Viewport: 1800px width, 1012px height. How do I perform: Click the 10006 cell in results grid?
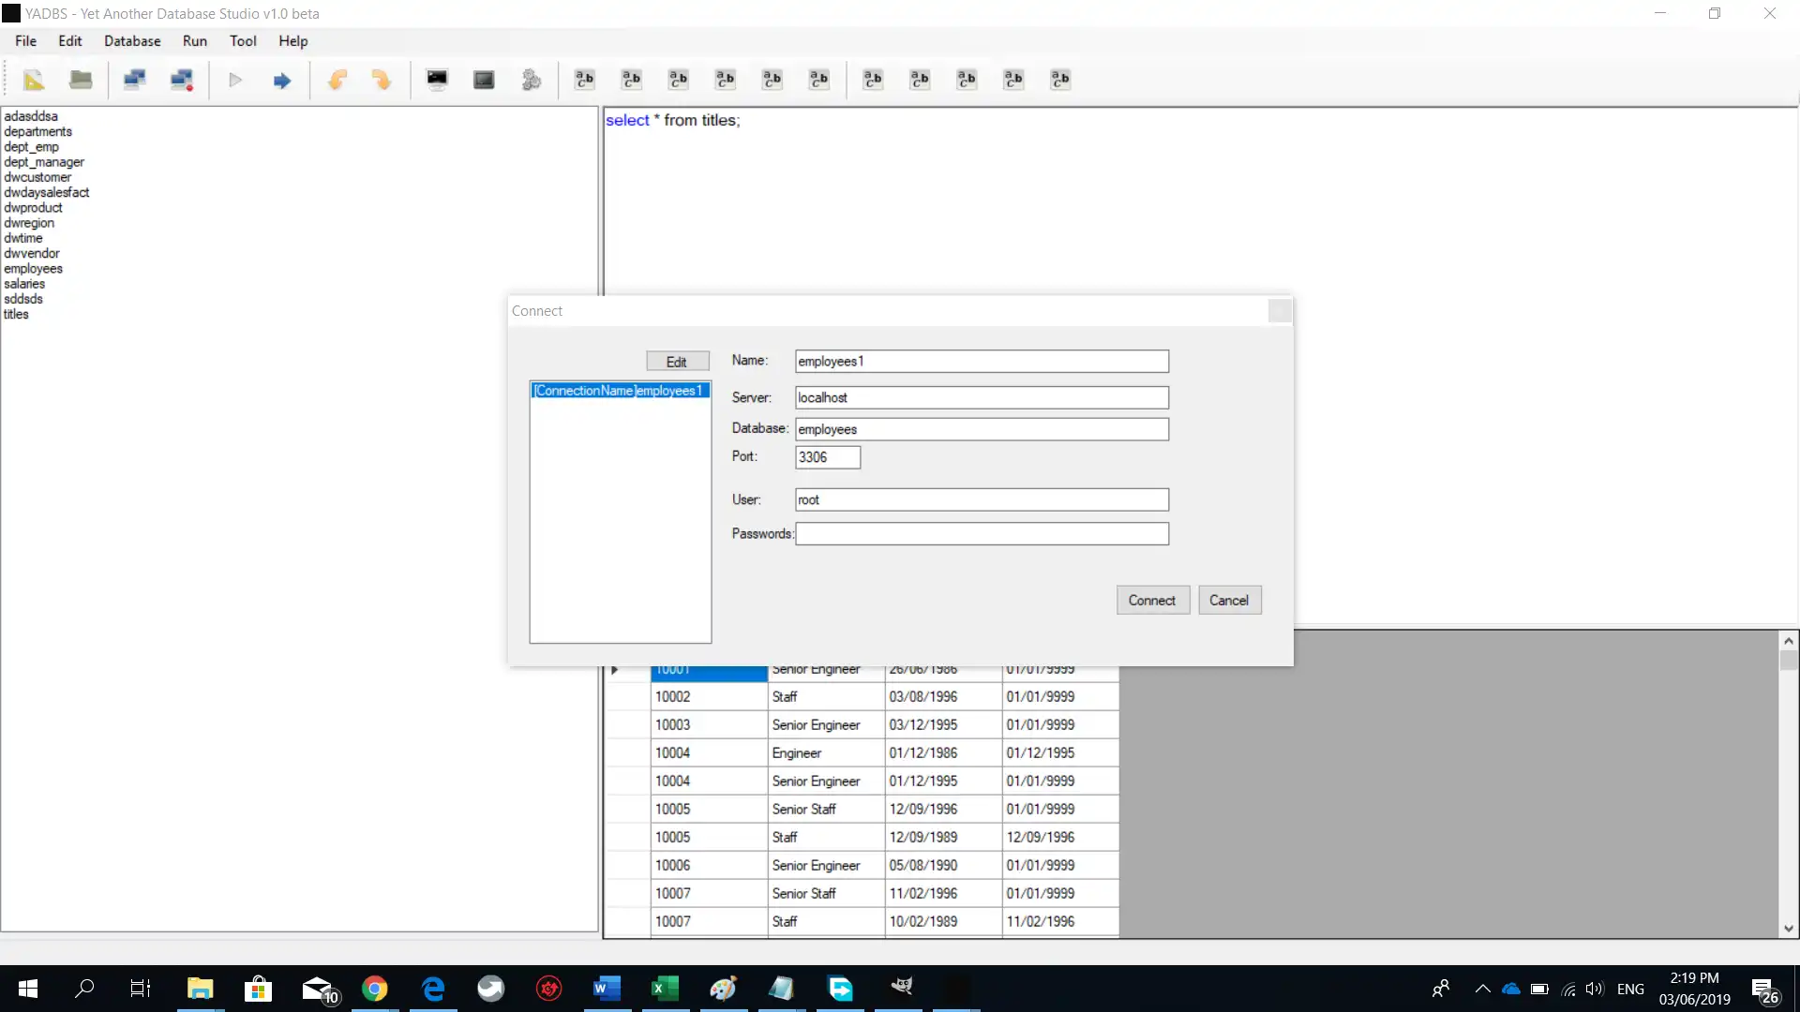709,866
